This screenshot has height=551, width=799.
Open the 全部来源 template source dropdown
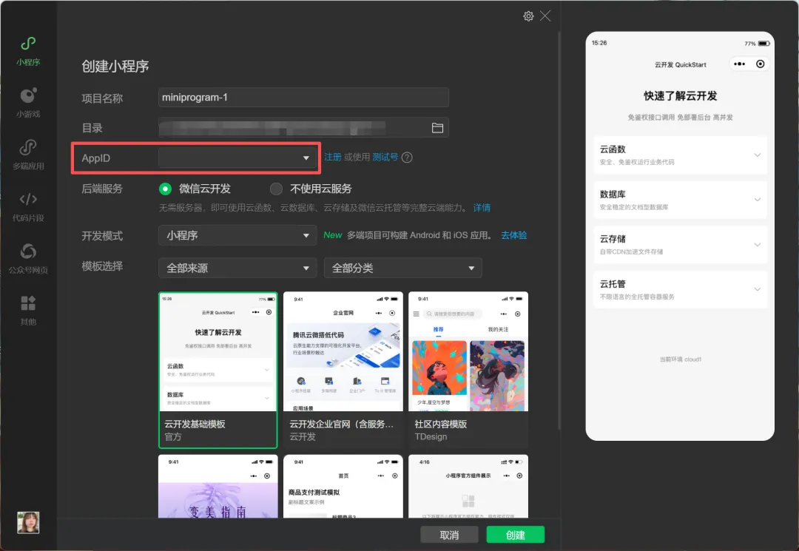(237, 268)
